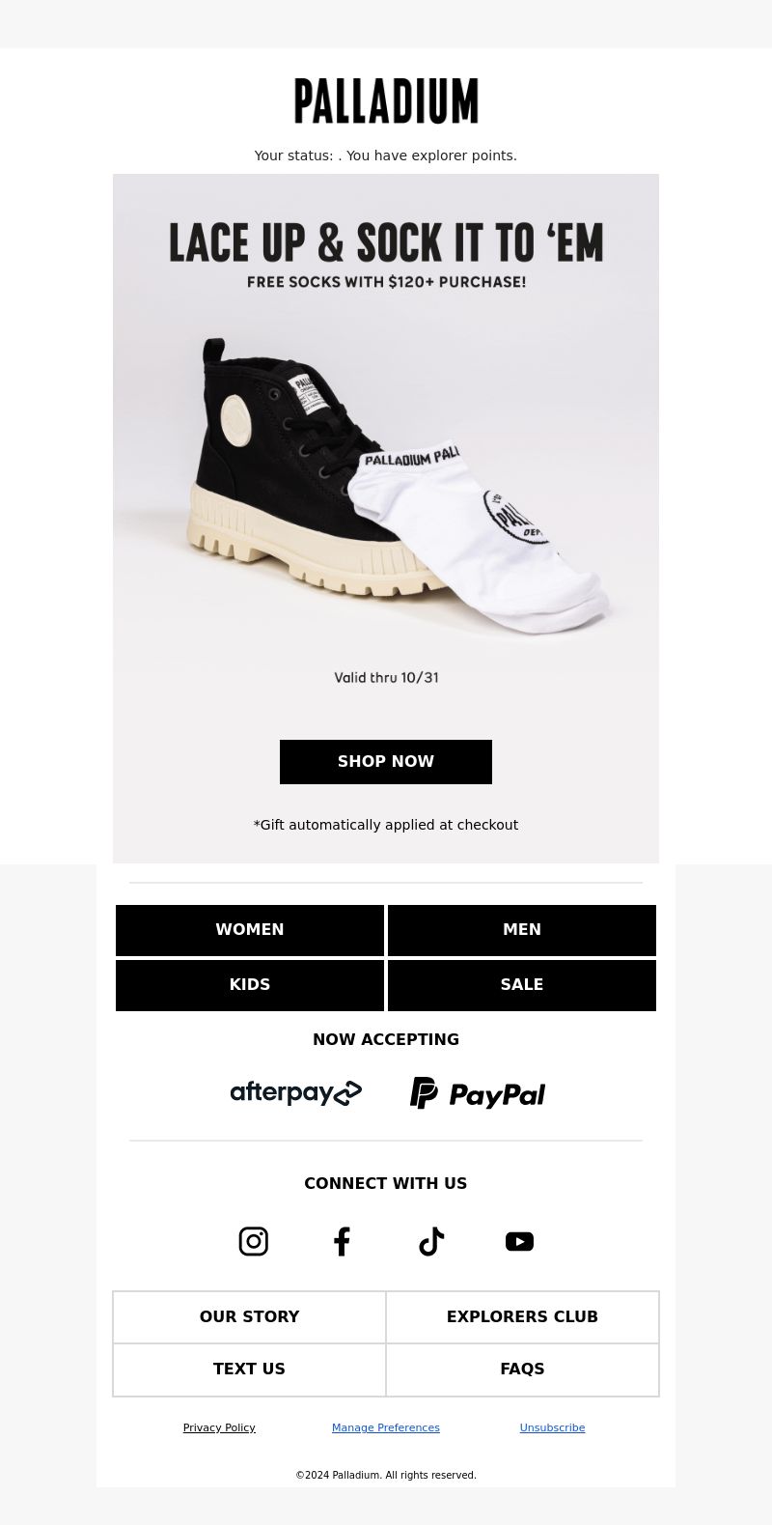Click the Afterpay logo

pyautogui.click(x=295, y=1093)
